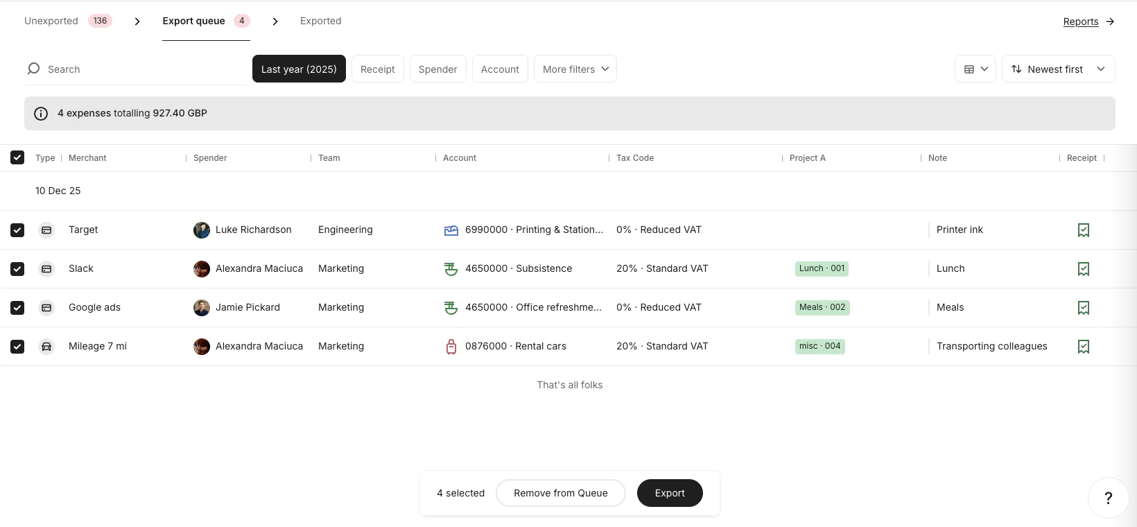Click the 4650000 · Subsistence account cell
Image resolution: width=1137 pixels, height=527 pixels.
click(519, 268)
